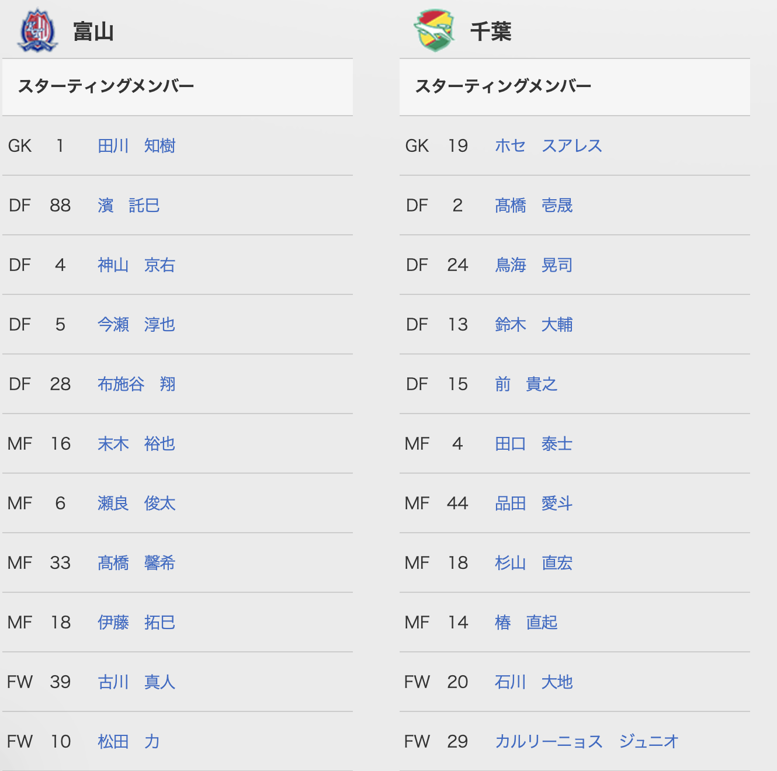
Task: Open forward 松田 力 profile
Action: (129, 742)
